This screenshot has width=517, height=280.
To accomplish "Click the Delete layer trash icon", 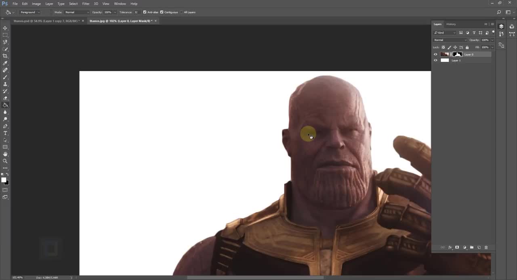I will pos(486,247).
